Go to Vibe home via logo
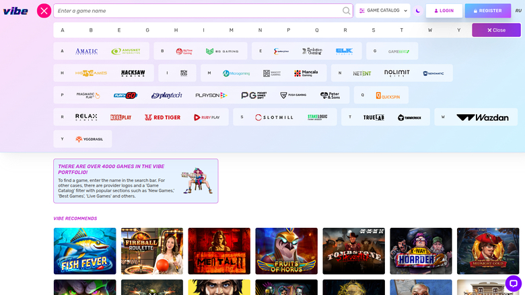This screenshot has height=295, width=525. click(x=15, y=11)
